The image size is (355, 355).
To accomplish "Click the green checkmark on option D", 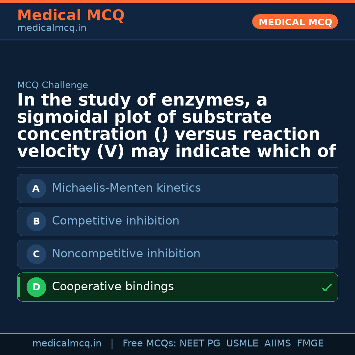I will (326, 288).
